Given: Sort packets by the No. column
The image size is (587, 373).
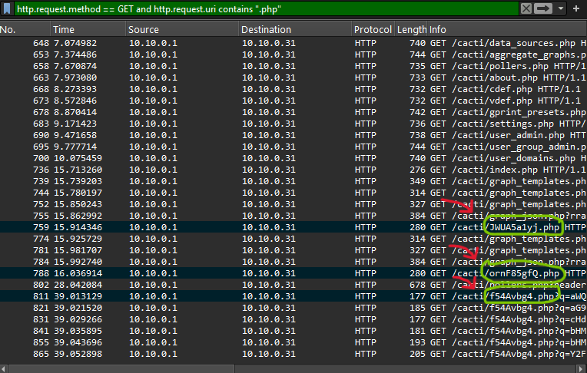Looking at the screenshot, I should pyautogui.click(x=23, y=29).
